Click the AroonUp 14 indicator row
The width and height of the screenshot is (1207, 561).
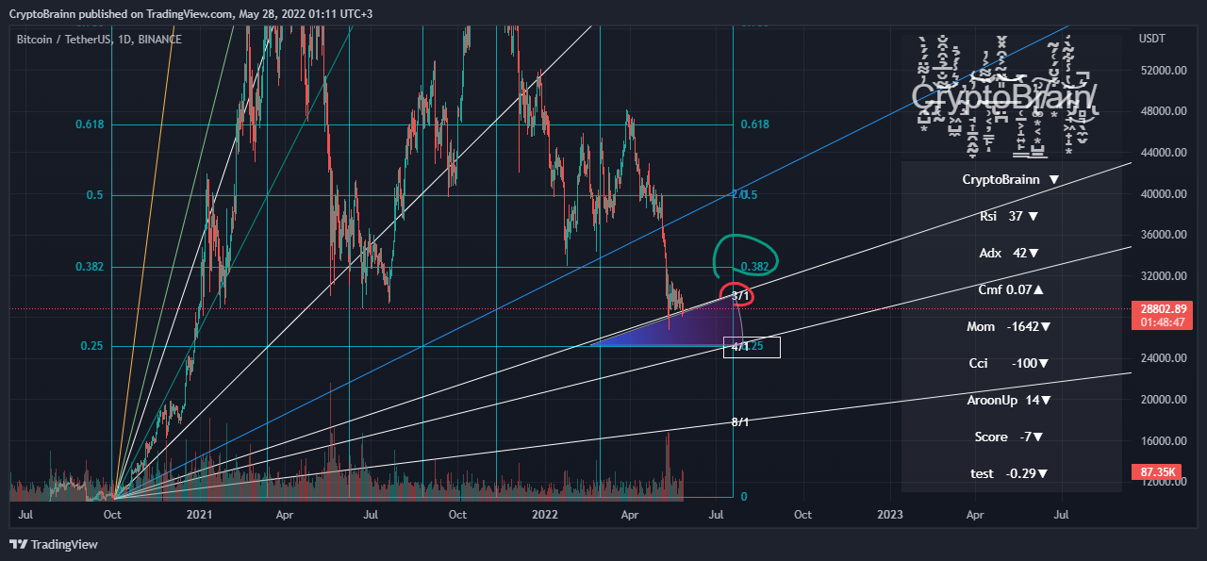1011,400
